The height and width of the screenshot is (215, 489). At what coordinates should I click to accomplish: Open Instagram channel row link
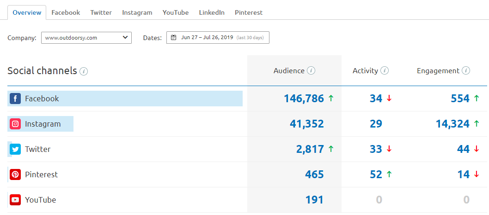coord(43,124)
